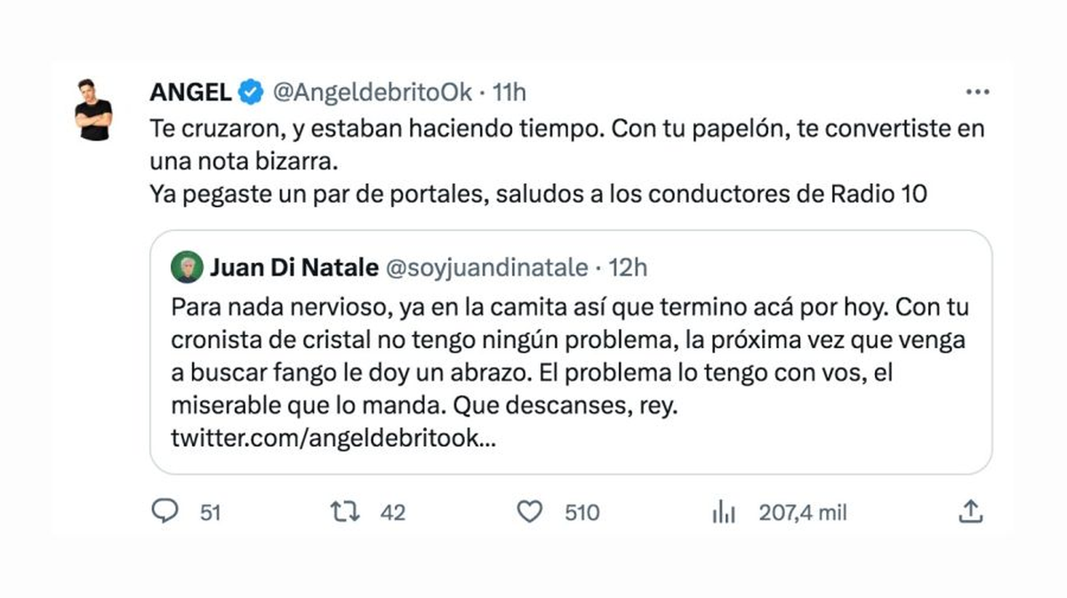This screenshot has width=1067, height=598.
Task: Open ANGEL's profile avatar photo
Action: 93,109
